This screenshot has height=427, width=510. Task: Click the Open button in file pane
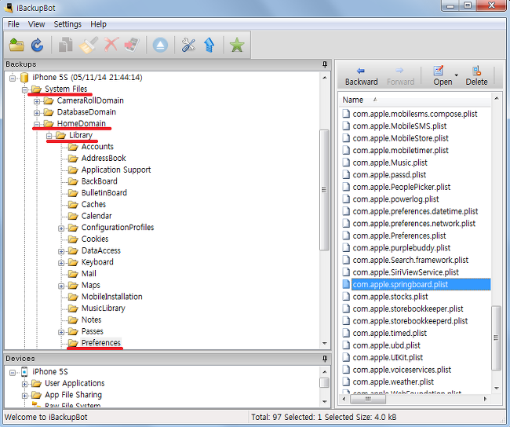443,76
